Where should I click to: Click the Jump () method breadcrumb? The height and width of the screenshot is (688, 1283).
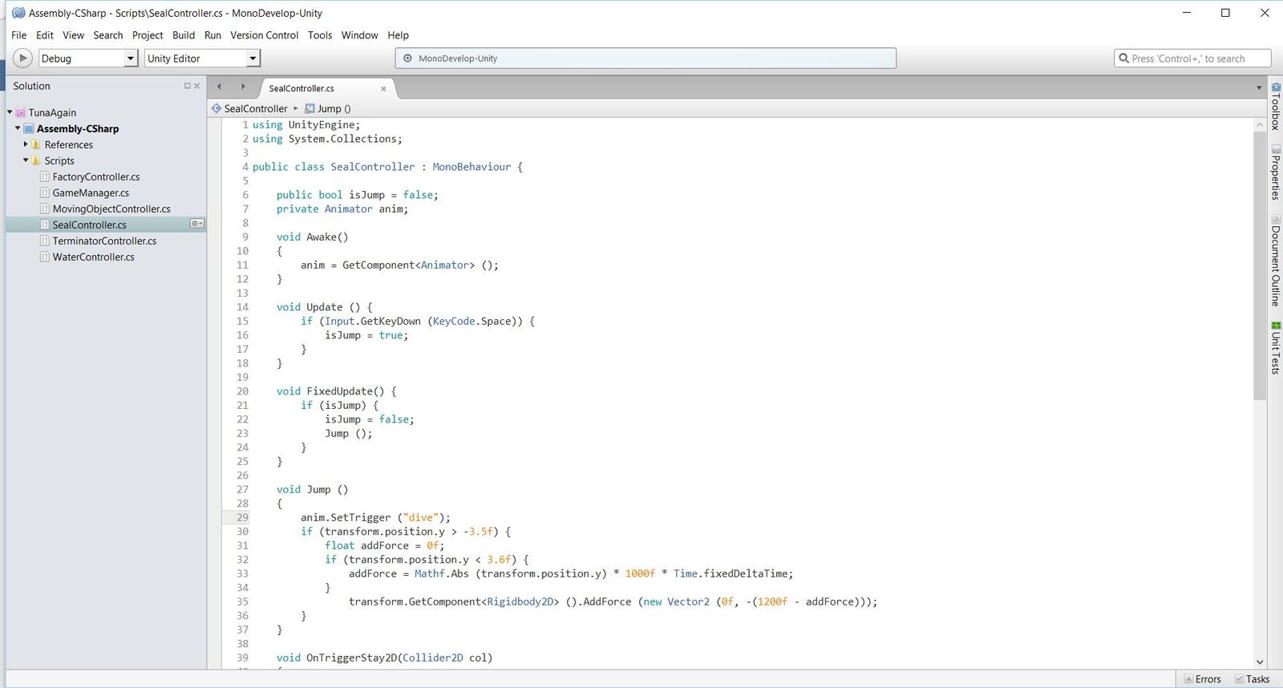328,108
